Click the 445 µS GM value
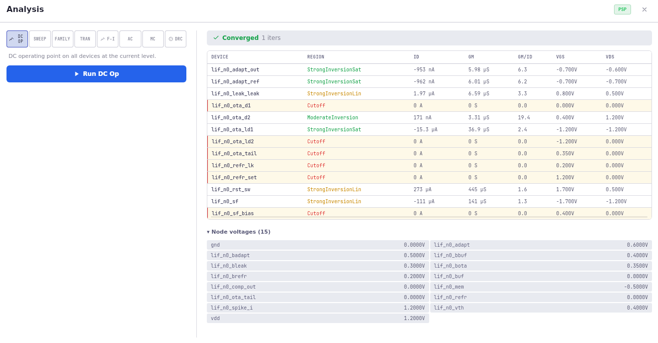The image size is (658, 343). click(477, 190)
